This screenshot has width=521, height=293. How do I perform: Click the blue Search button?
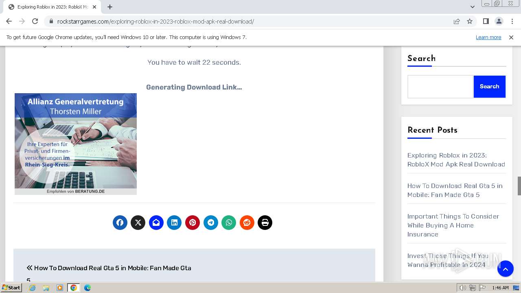(x=490, y=86)
